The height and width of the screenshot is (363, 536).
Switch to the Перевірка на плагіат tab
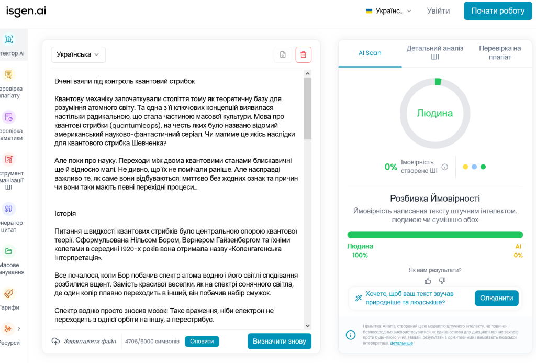(500, 53)
